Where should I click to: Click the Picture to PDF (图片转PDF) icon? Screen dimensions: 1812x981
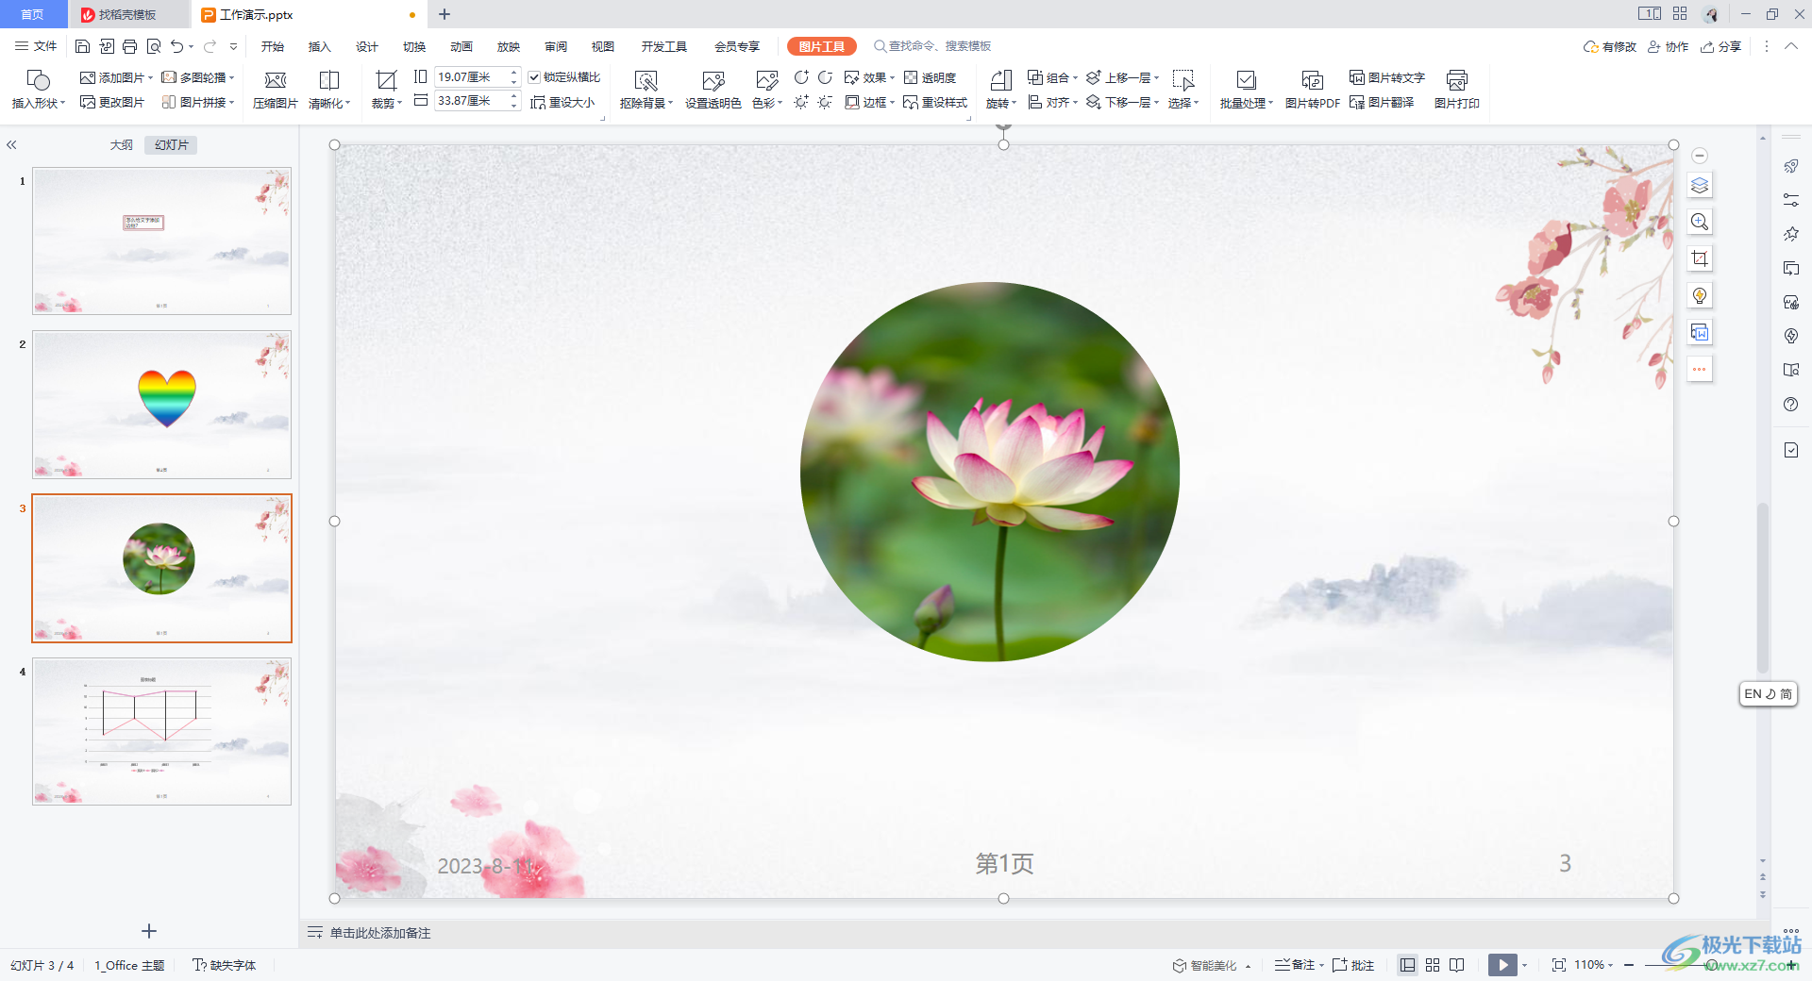point(1312,91)
